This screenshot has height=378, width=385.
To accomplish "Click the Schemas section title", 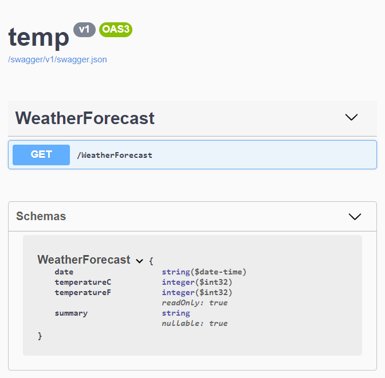I will (41, 216).
